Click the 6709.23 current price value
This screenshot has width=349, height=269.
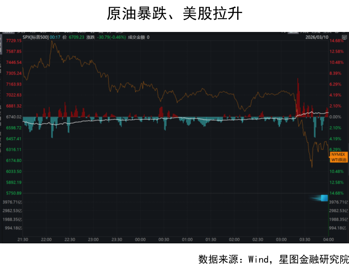click(77, 37)
